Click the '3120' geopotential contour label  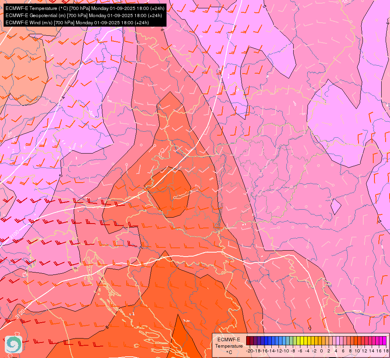20,314
